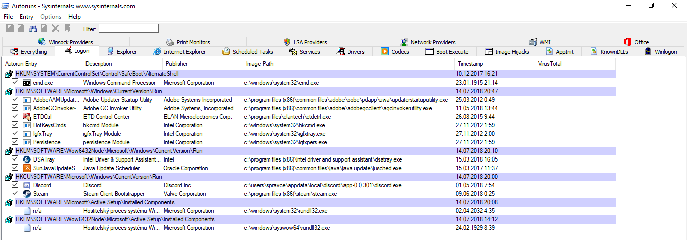The height and width of the screenshot is (240, 687).
Task: Enable the syswow64 rundll32.exe entry checkbox
Action: pyautogui.click(x=15, y=228)
